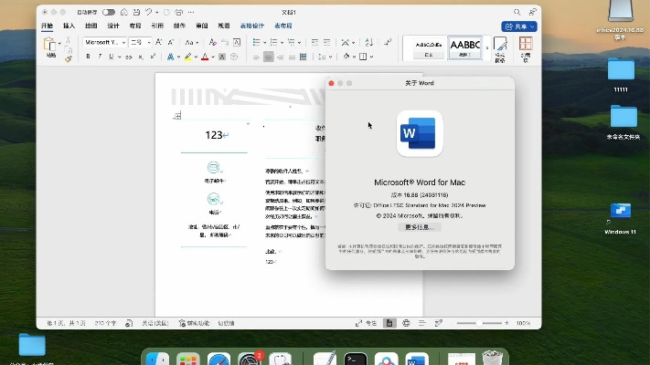Screen dimensions: 650x365
Task: Click the Safari icon in the Dock
Action: 218,360
